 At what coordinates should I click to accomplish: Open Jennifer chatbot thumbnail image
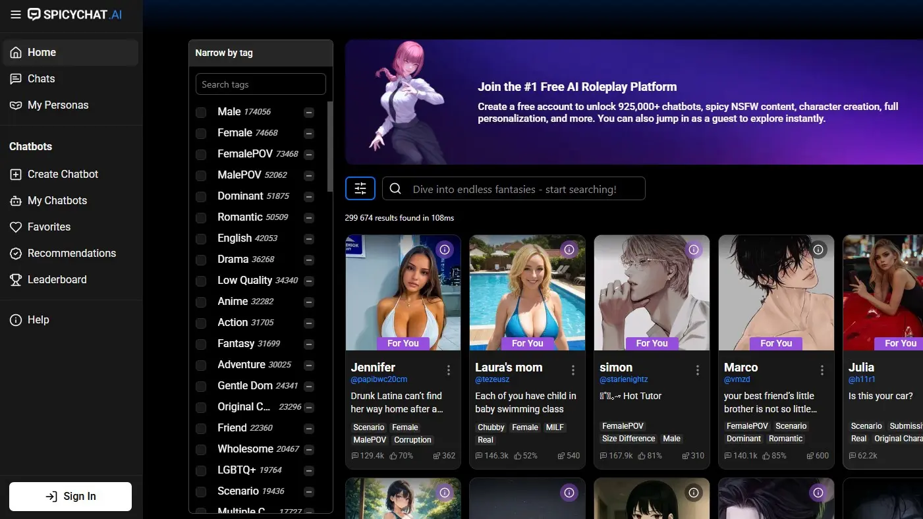click(403, 292)
